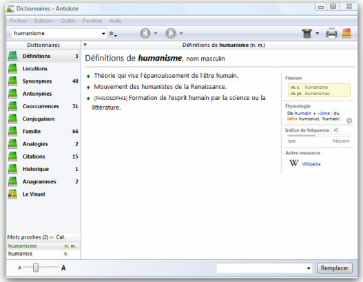The height and width of the screenshot is (282, 363).
Task: Click the Remplacer button
Action: (x=335, y=268)
